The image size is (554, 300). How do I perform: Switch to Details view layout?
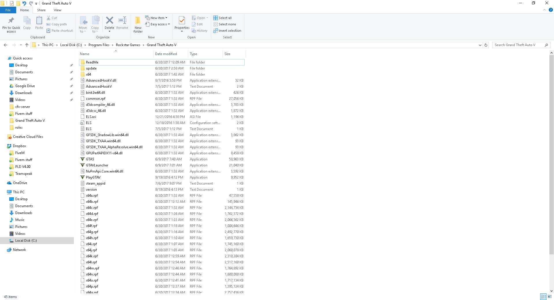pos(543,297)
